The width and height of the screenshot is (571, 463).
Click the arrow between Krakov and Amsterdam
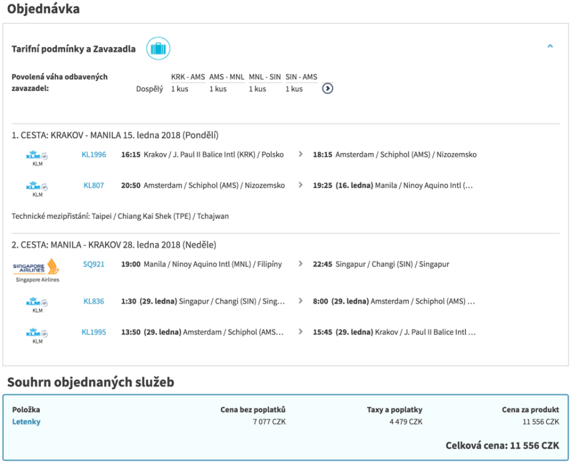click(302, 155)
